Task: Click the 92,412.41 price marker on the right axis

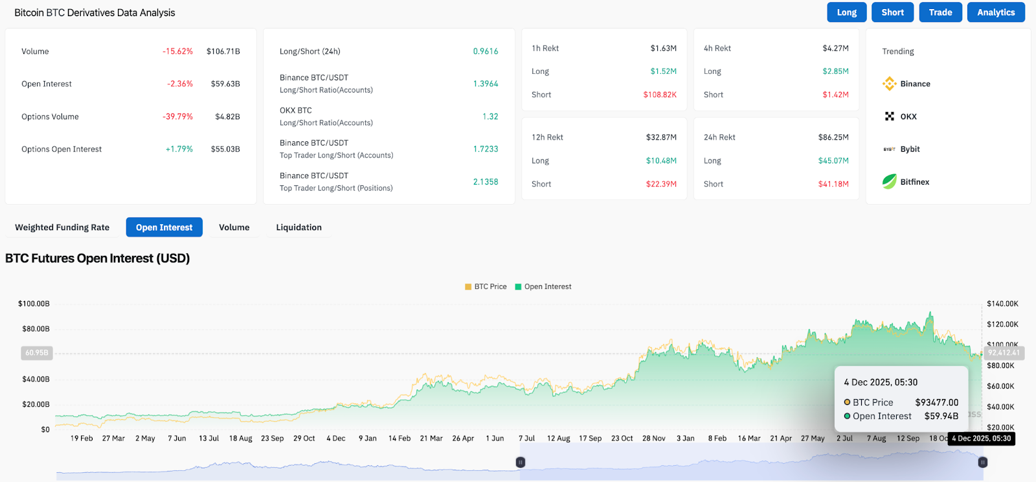Action: (1003, 353)
